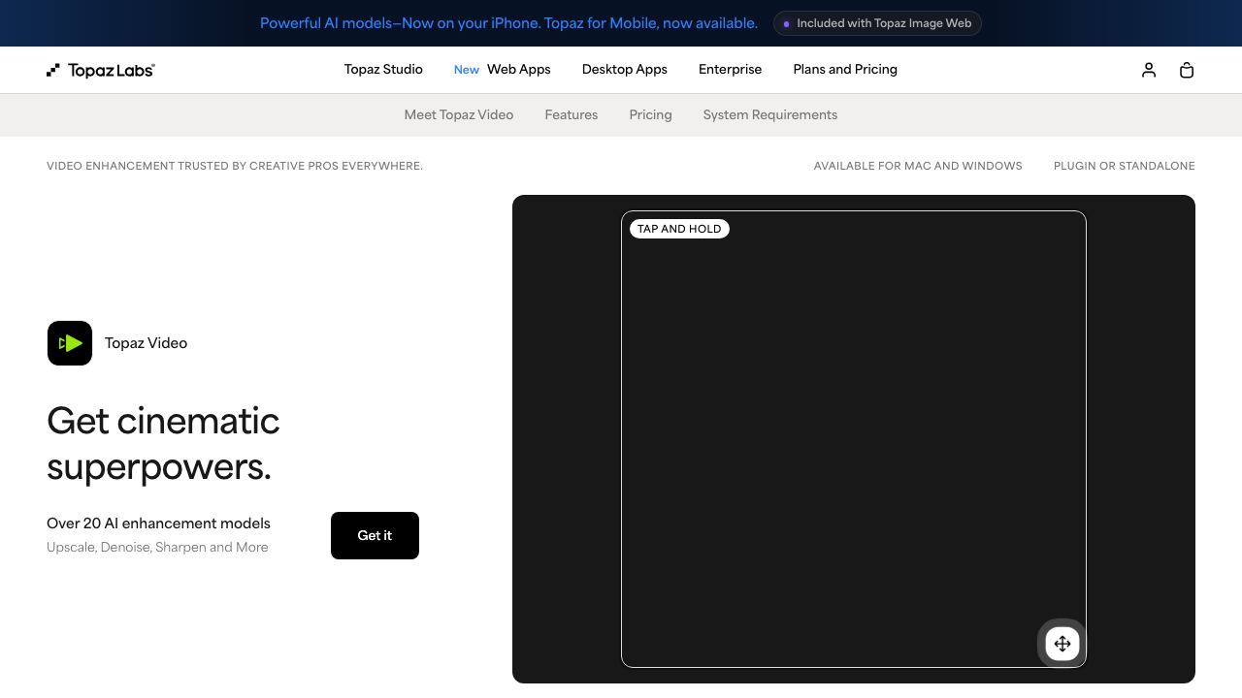View System Requirements section
This screenshot has height=698, width=1242.
tap(770, 114)
